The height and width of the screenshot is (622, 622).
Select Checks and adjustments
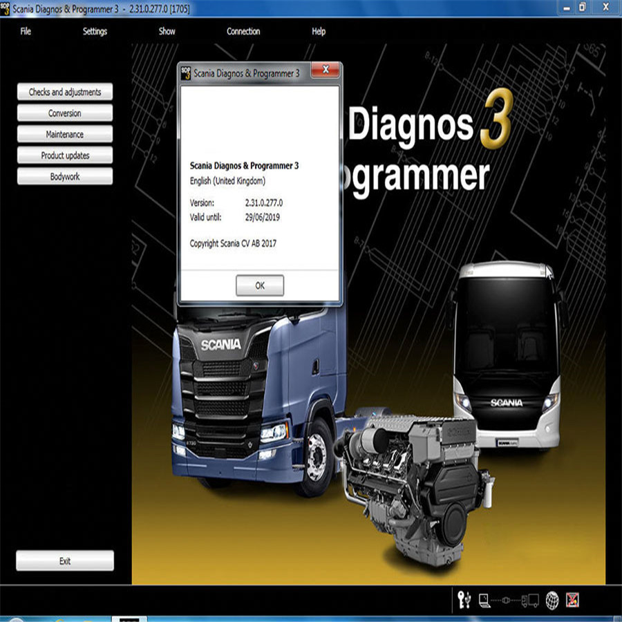tap(65, 92)
